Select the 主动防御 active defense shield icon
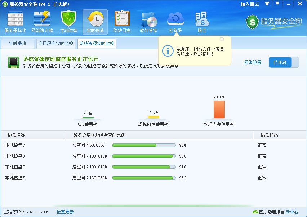Image resolution: width=307 pixels, height=217 pixels. 68,22
